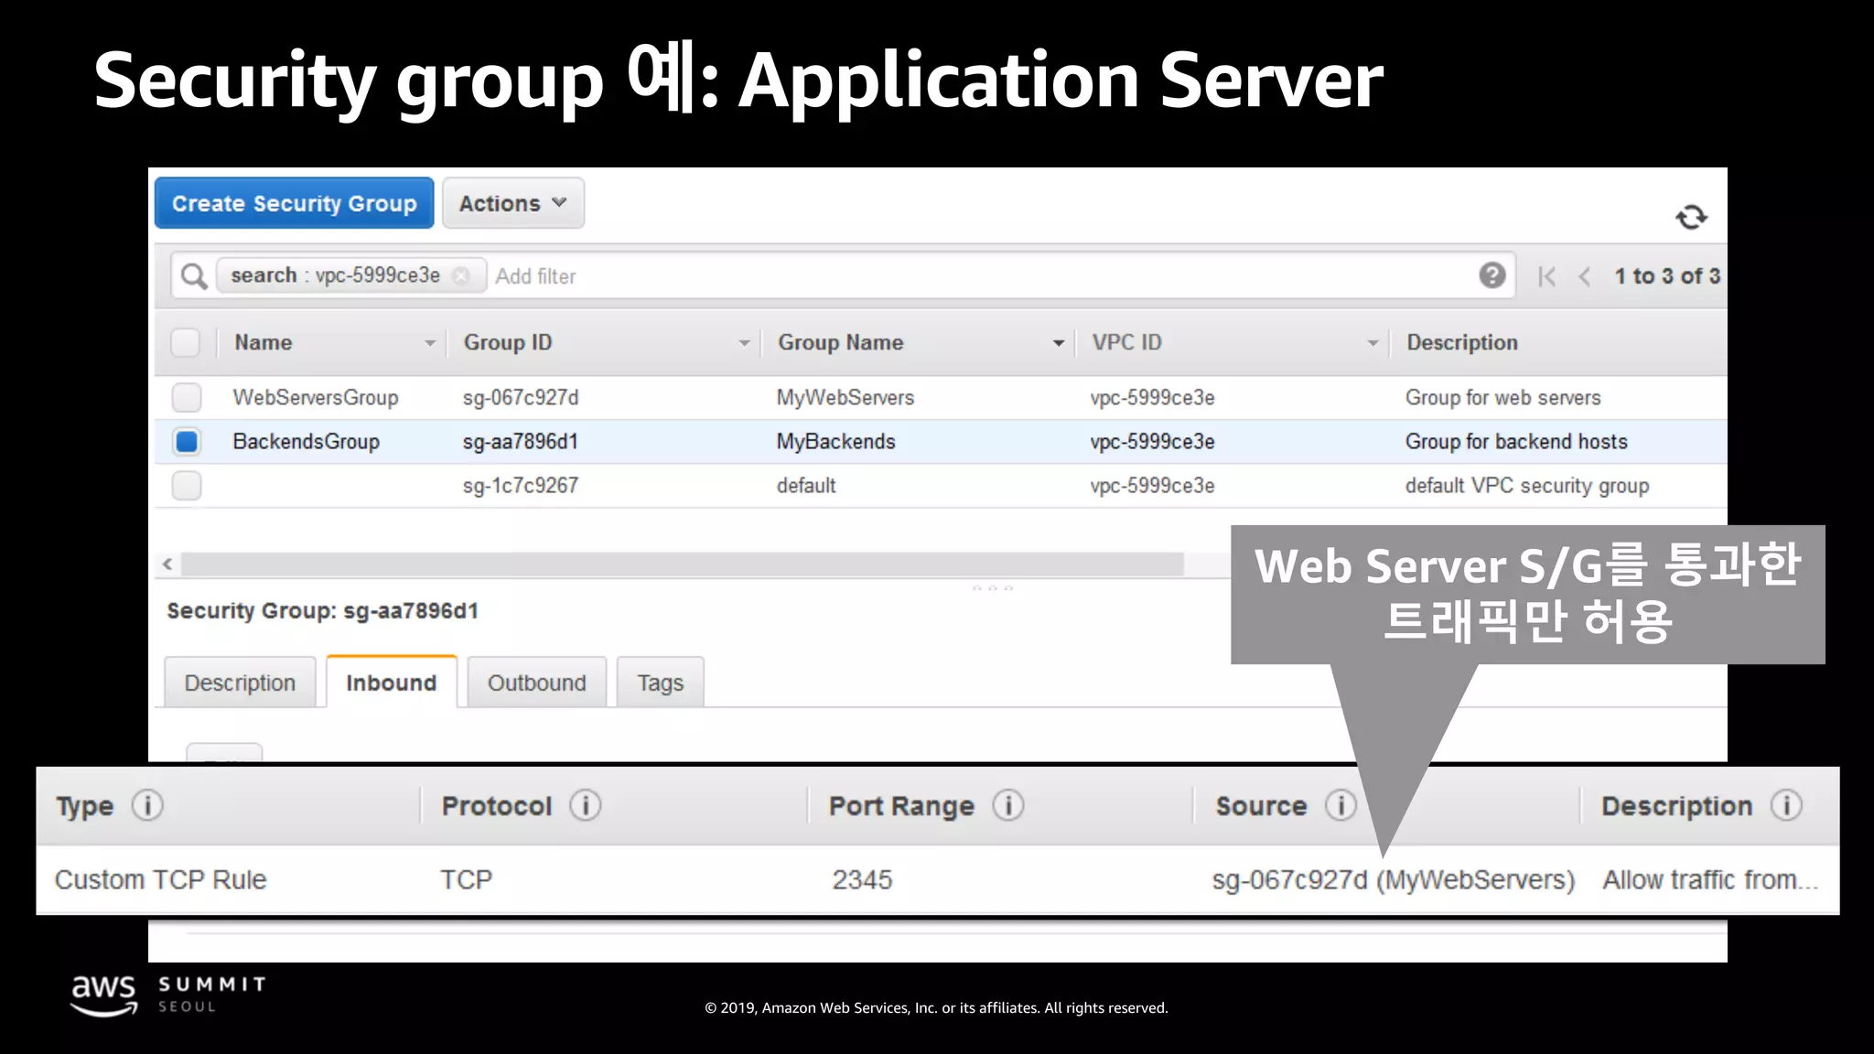
Task: Click the magnifier search icon
Action: coord(193,275)
